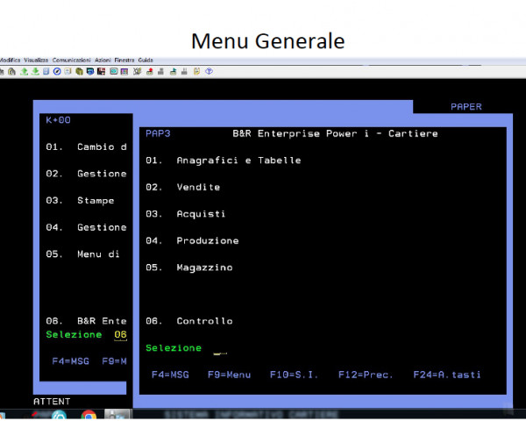
Task: Click the blue floppy-disk style toolbar icon
Action: click(x=46, y=72)
